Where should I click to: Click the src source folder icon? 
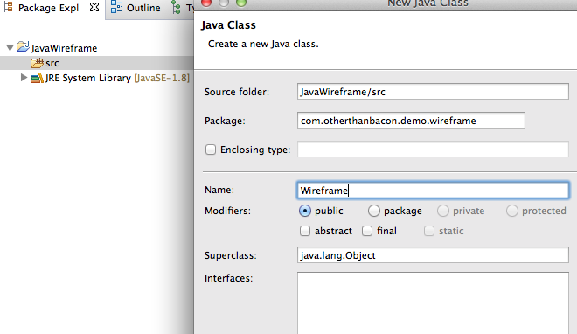(37, 63)
